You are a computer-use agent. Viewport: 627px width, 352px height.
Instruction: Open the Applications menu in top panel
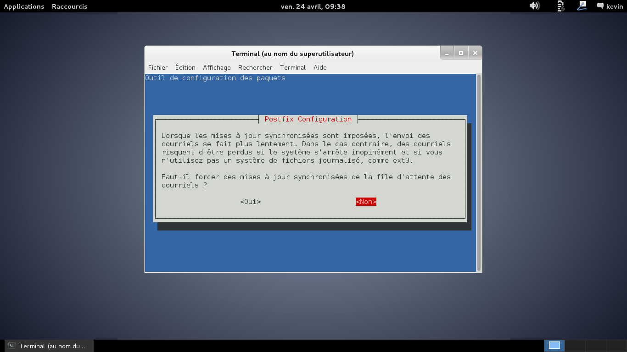click(24, 6)
